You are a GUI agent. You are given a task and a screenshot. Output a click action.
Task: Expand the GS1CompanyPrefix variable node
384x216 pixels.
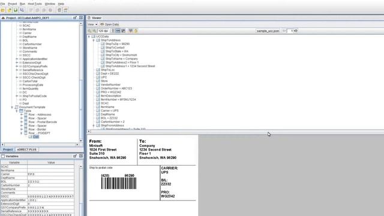point(17,67)
